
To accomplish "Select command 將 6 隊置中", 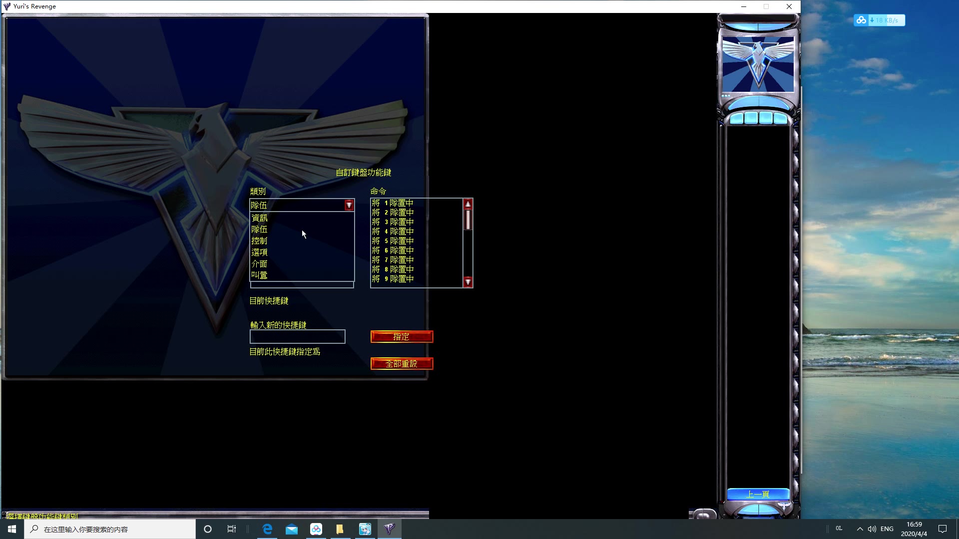I will 417,251.
